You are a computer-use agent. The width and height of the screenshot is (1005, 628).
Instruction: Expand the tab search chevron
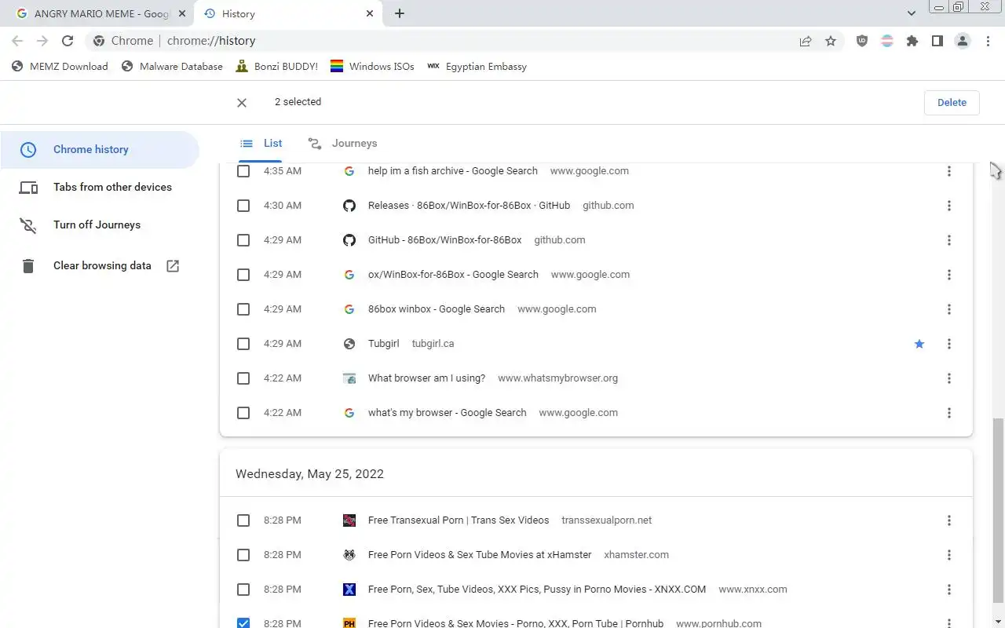[x=912, y=13]
